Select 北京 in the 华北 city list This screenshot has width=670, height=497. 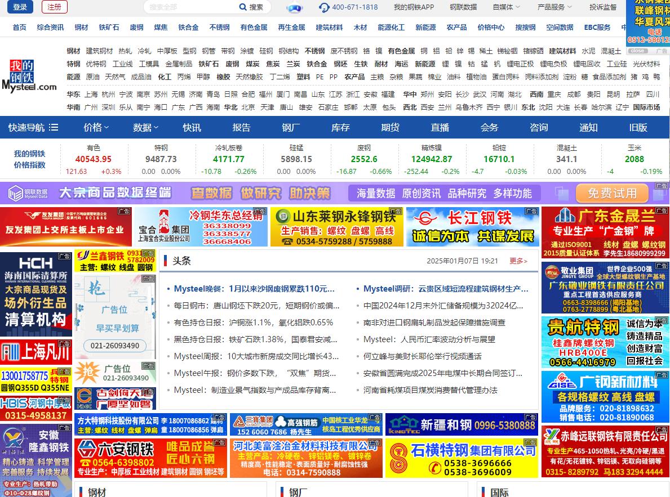point(248,107)
